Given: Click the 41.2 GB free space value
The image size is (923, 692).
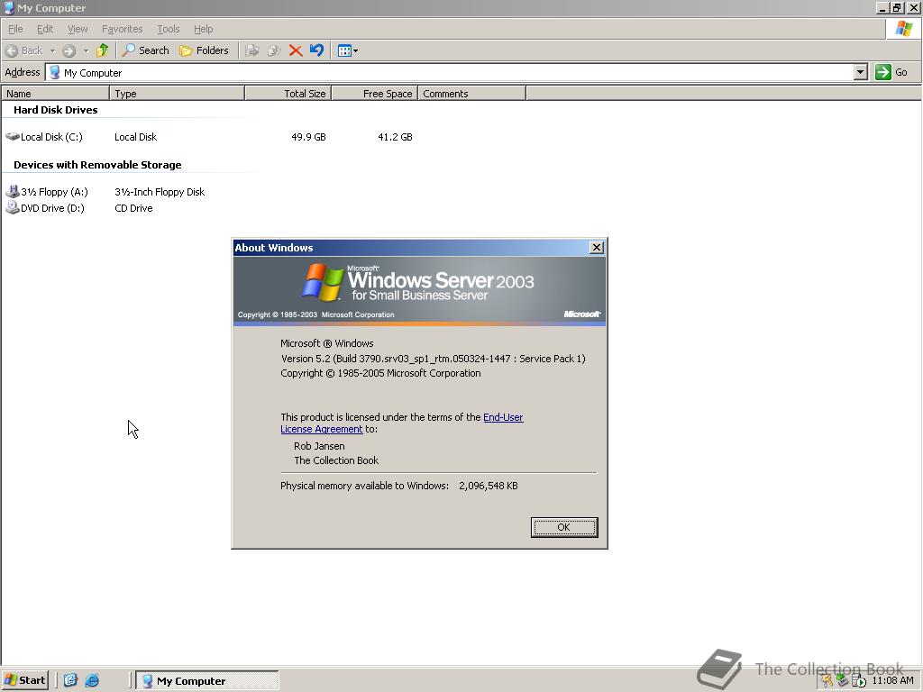Looking at the screenshot, I should (395, 137).
